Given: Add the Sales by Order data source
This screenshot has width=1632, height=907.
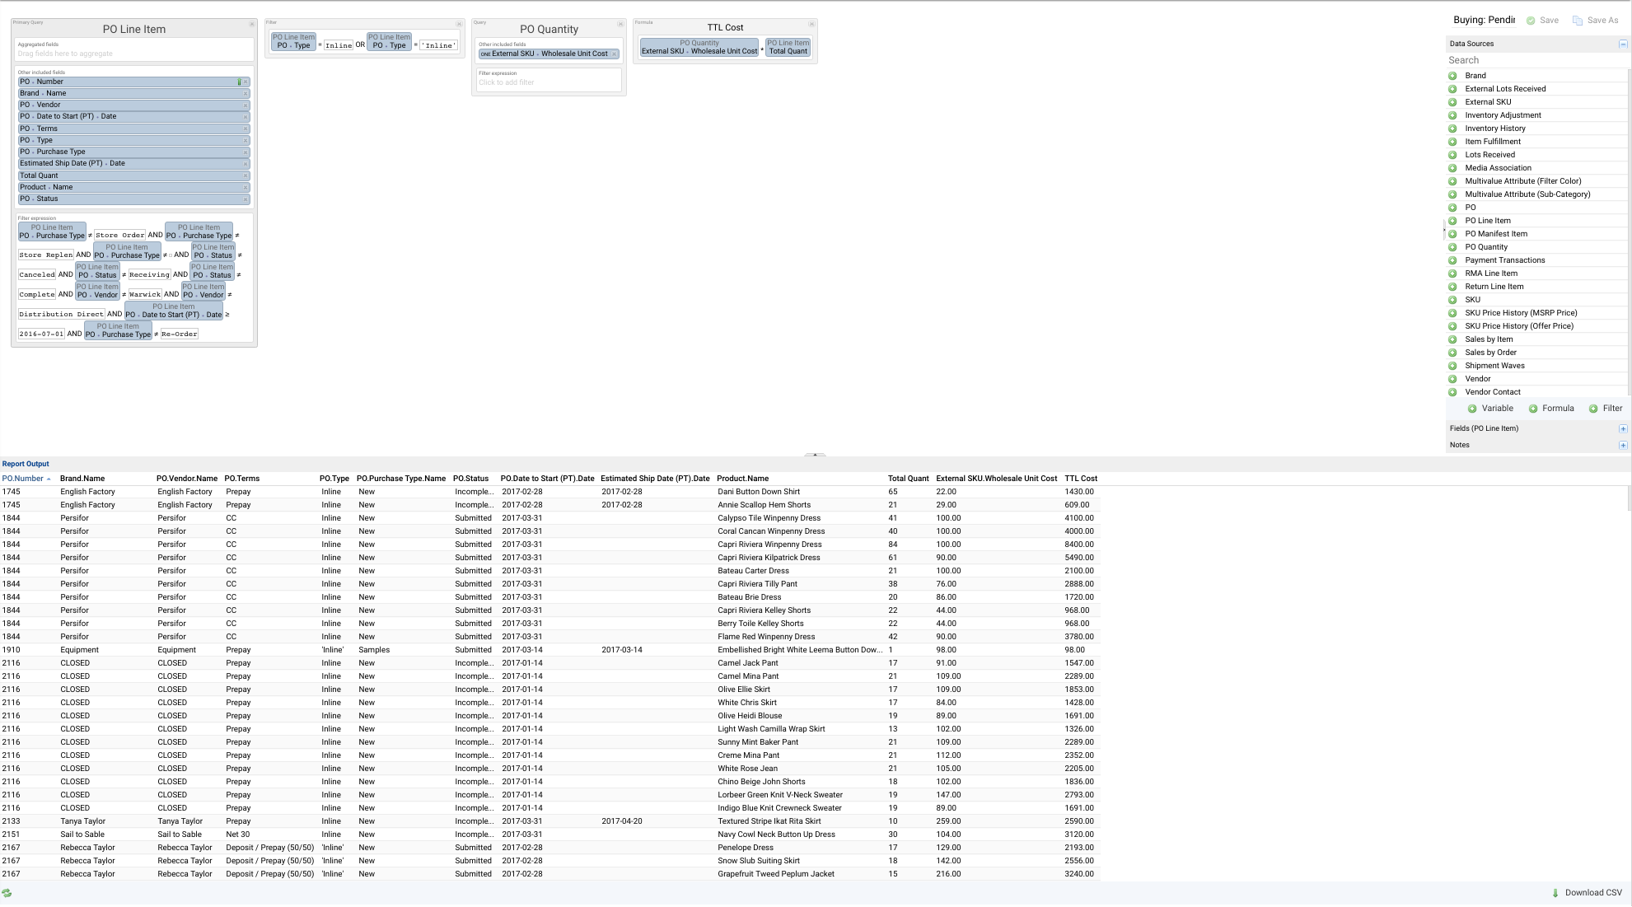Looking at the screenshot, I should [1452, 353].
